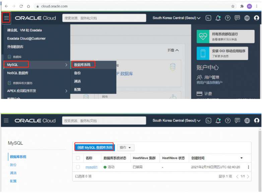Viewport: 262px width, 193px height.
Task: Sort by 创建时间 using the column arrow
Action: pos(242,158)
